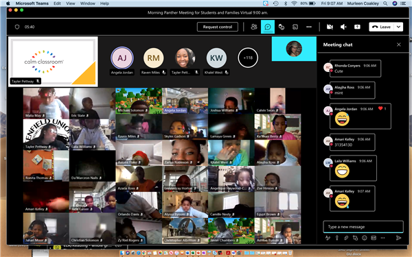
Task: Unmute the microphone in meeting toolbar
Action: coord(343,27)
